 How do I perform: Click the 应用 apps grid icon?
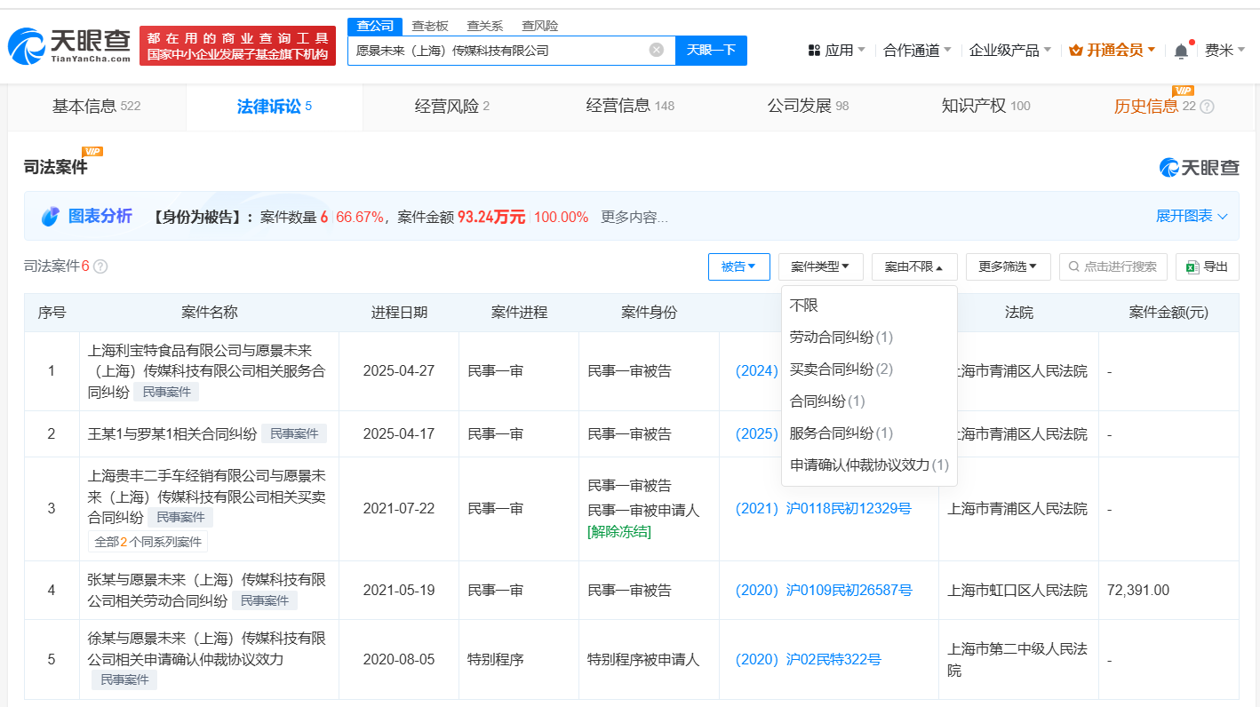point(814,51)
